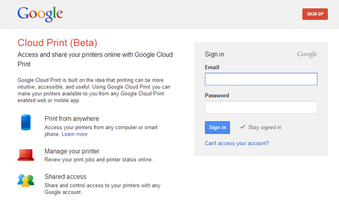Click the Password field label

(x=217, y=95)
